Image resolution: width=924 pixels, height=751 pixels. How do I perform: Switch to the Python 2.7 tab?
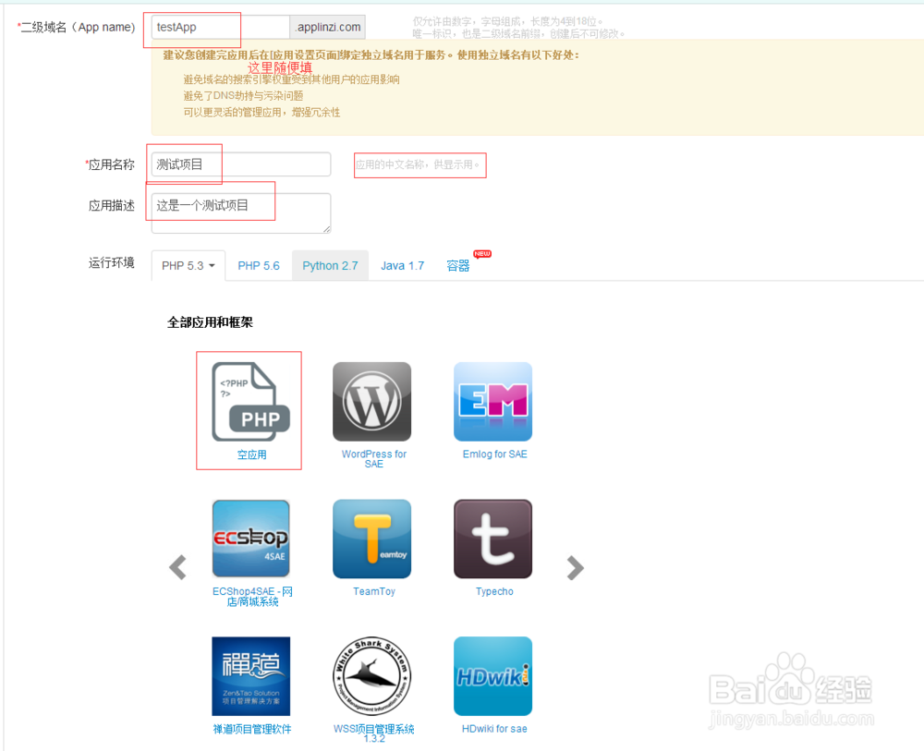(330, 266)
